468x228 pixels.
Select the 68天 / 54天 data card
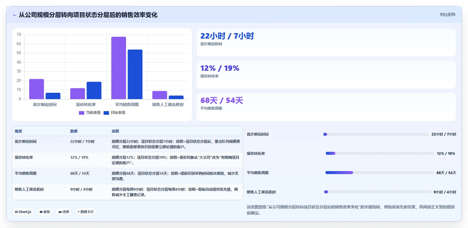tap(326, 107)
